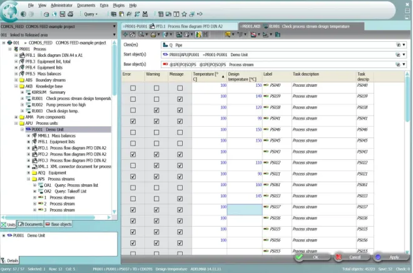Expand the ABS Boundary streams folder

click(x=16, y=80)
